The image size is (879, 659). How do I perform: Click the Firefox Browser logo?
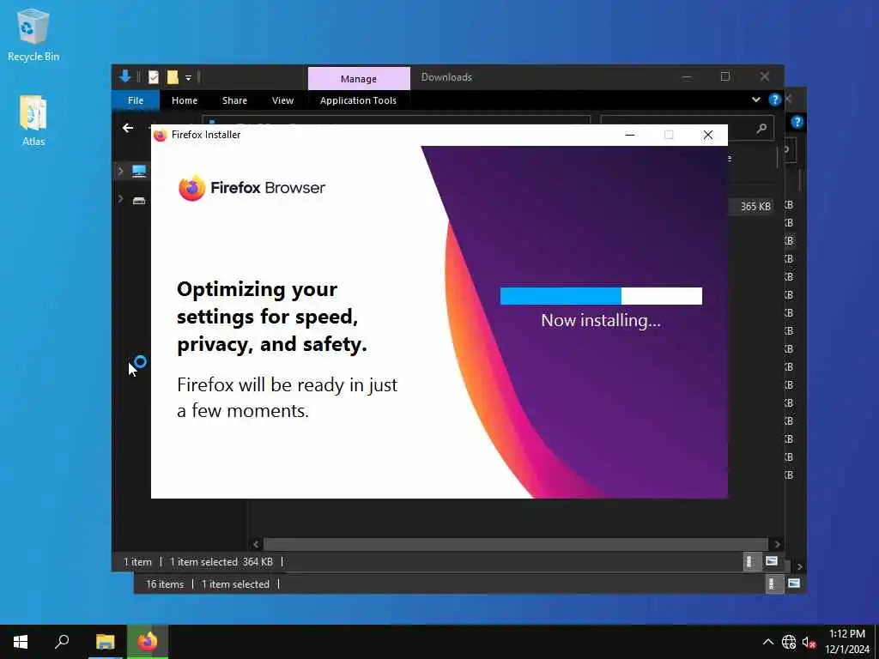click(252, 188)
